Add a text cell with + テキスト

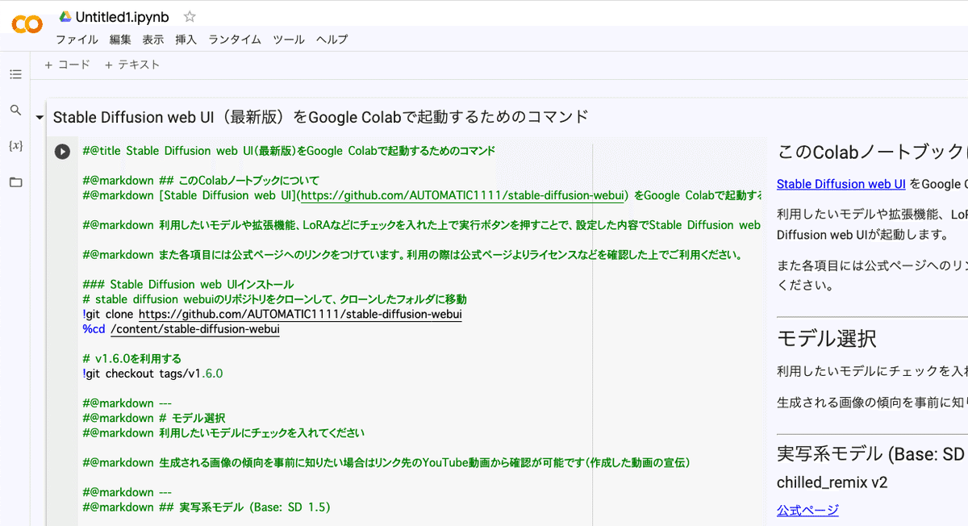coord(132,65)
